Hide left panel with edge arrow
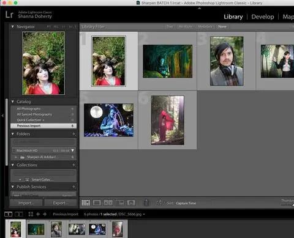This screenshot has width=294, height=238. coord(2,116)
